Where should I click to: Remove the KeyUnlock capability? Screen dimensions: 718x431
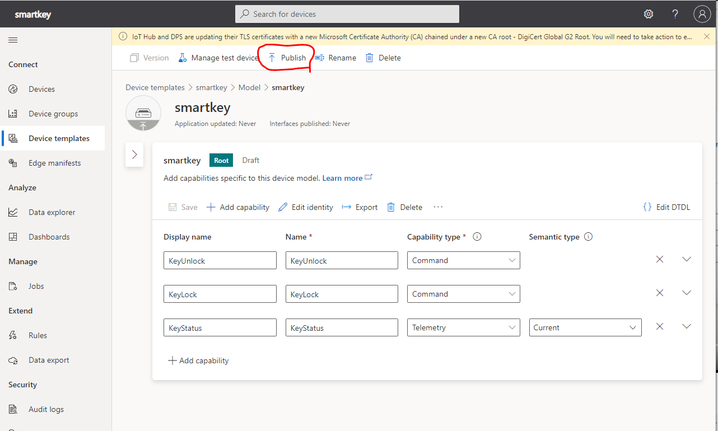pos(660,259)
